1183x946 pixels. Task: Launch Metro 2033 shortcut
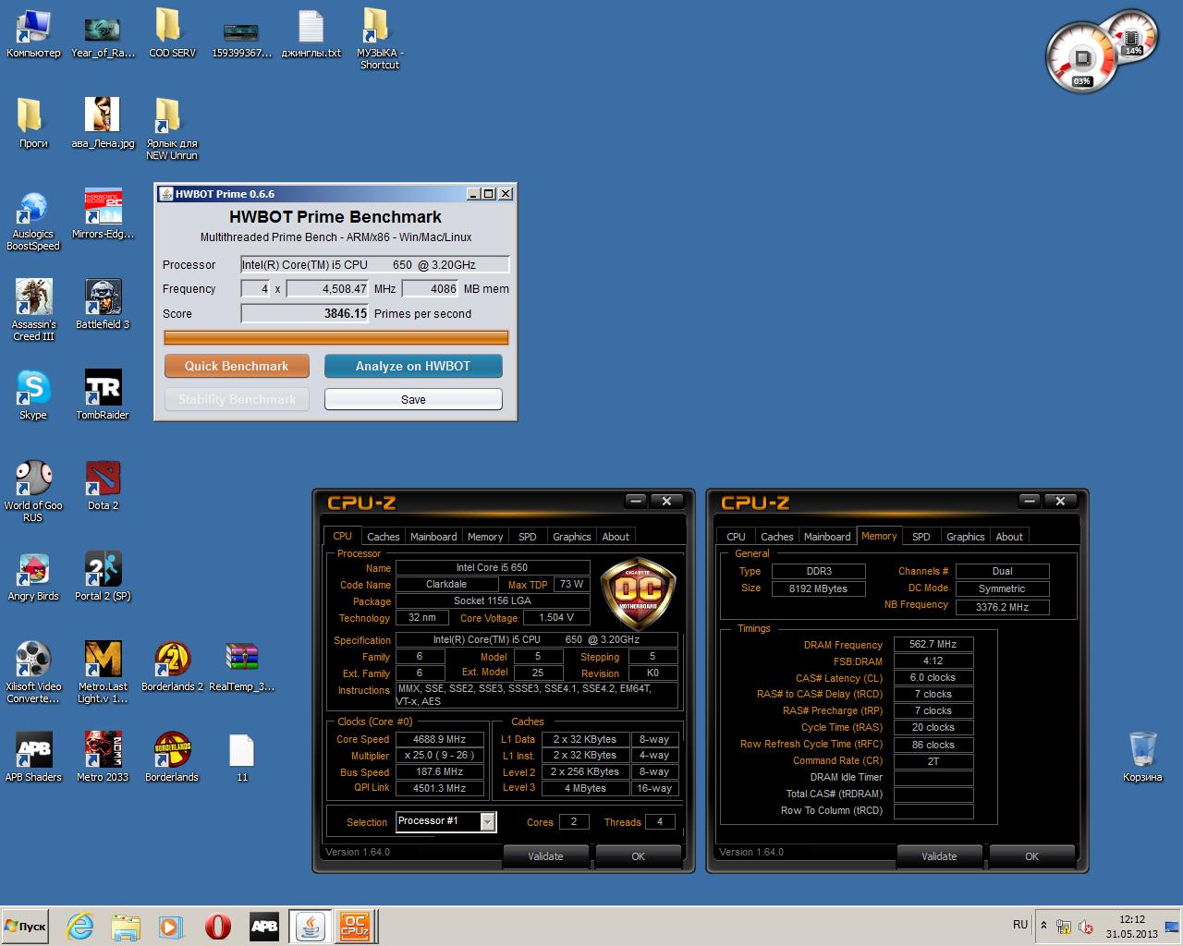pyautogui.click(x=103, y=758)
